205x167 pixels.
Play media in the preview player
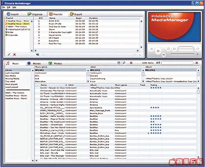click(x=158, y=51)
